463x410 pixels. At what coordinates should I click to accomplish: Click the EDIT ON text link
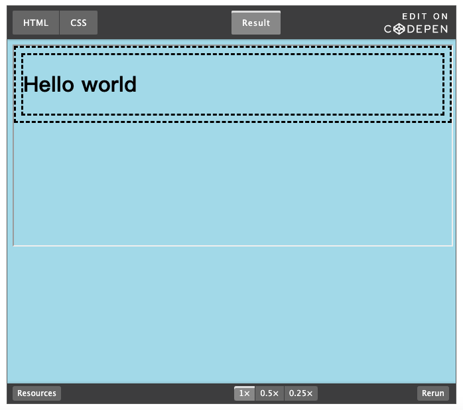425,17
